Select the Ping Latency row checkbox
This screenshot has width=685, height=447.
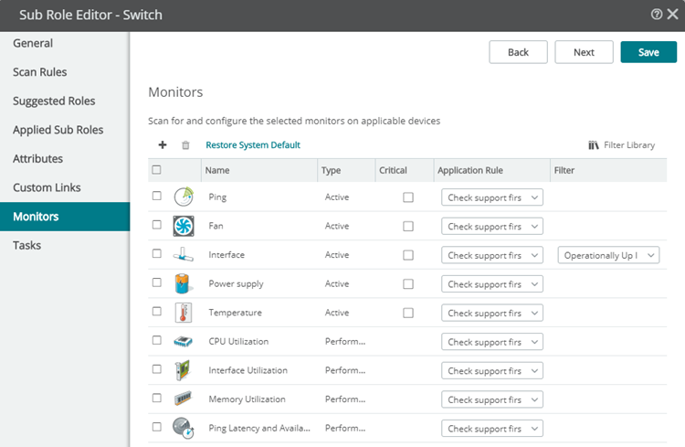pyautogui.click(x=157, y=427)
